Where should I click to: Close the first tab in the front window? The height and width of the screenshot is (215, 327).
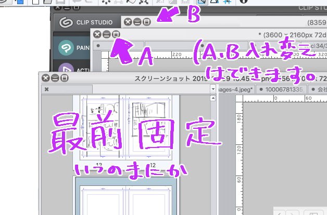[x=46, y=89]
